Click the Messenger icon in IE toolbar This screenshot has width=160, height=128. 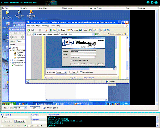click(x=108, y=30)
